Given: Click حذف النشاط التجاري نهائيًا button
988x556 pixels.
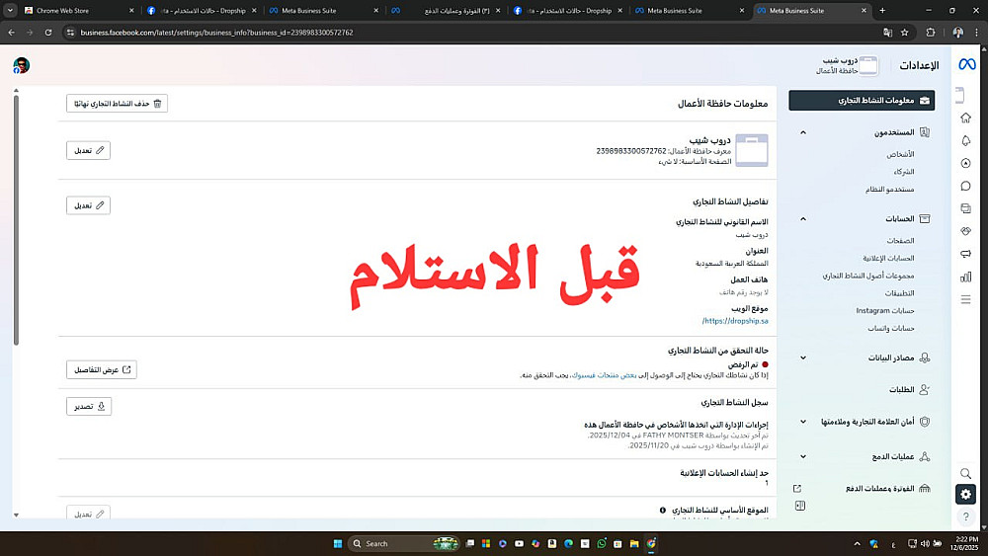Looking at the screenshot, I should [x=118, y=104].
